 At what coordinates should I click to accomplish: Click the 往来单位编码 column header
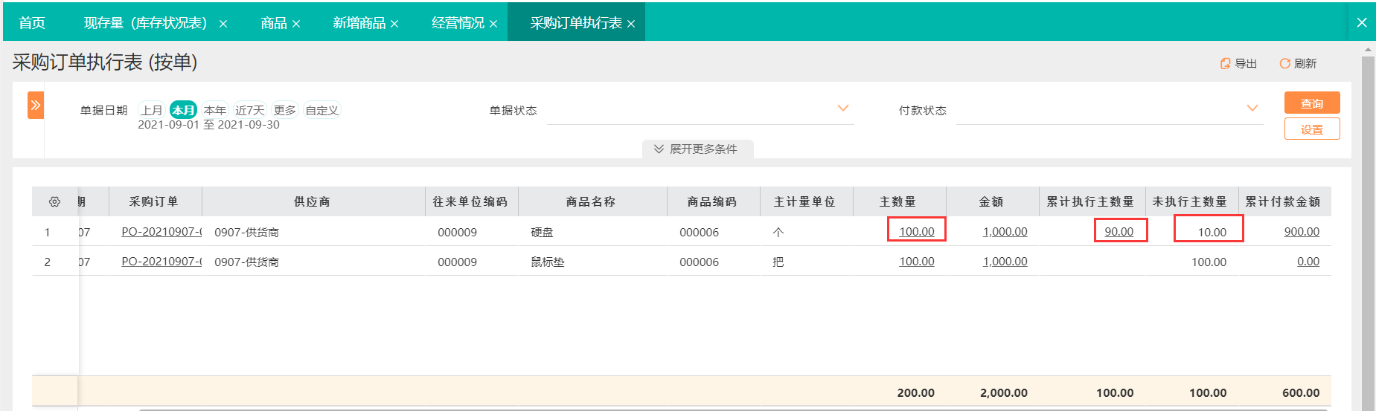(x=471, y=201)
